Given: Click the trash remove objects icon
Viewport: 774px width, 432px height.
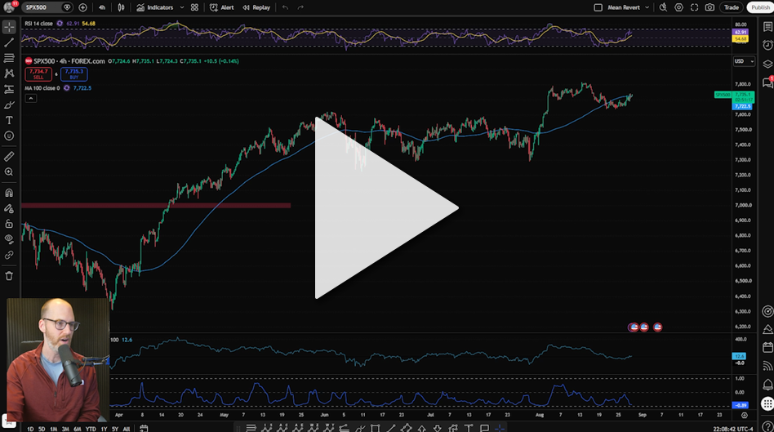Looking at the screenshot, I should (x=9, y=276).
